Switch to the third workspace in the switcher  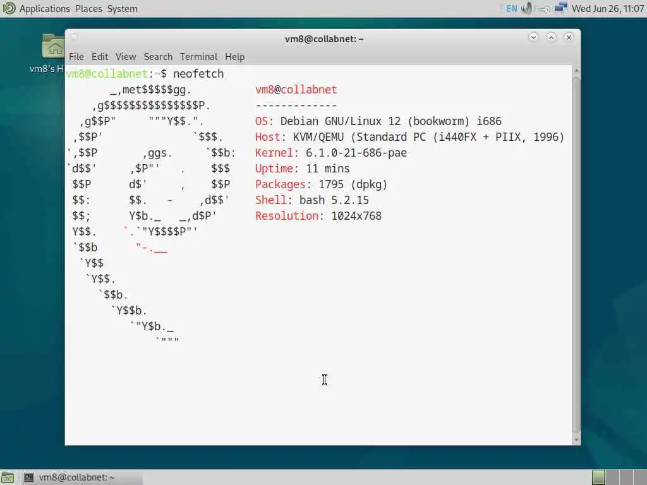click(626, 477)
